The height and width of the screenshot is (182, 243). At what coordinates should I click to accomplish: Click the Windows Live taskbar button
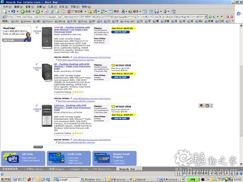(93, 179)
